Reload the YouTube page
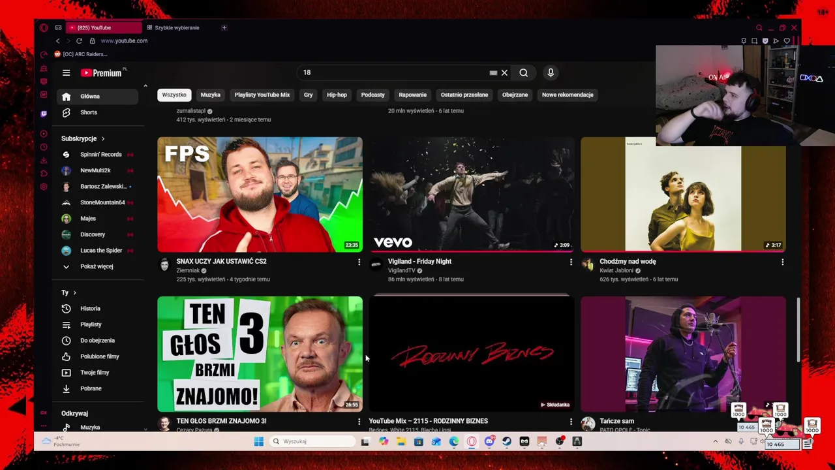 79,40
